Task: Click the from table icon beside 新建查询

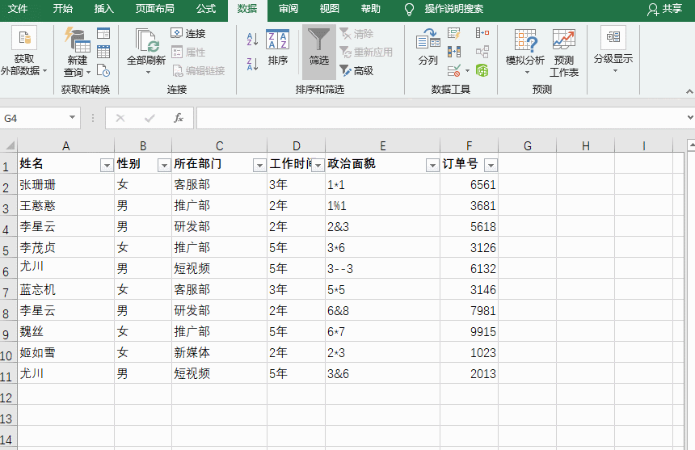Action: pos(103,52)
